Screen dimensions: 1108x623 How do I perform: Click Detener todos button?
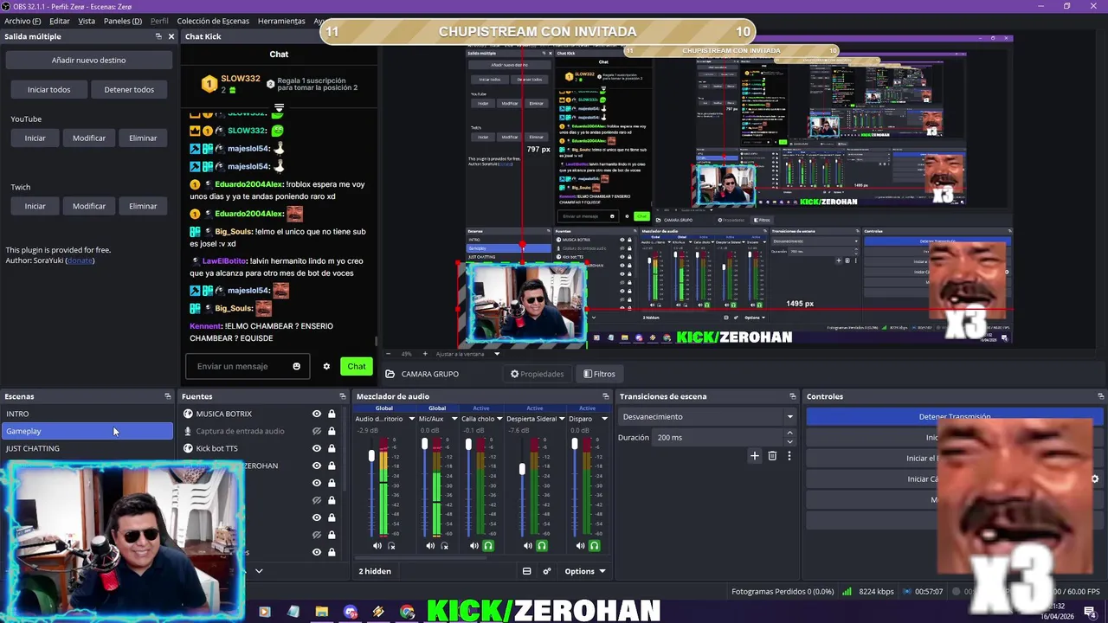click(x=129, y=89)
